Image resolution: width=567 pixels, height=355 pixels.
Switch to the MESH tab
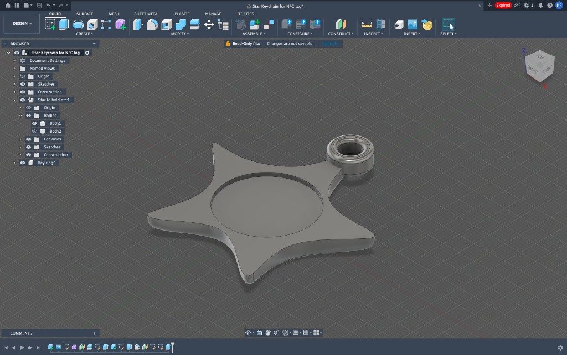(x=114, y=14)
